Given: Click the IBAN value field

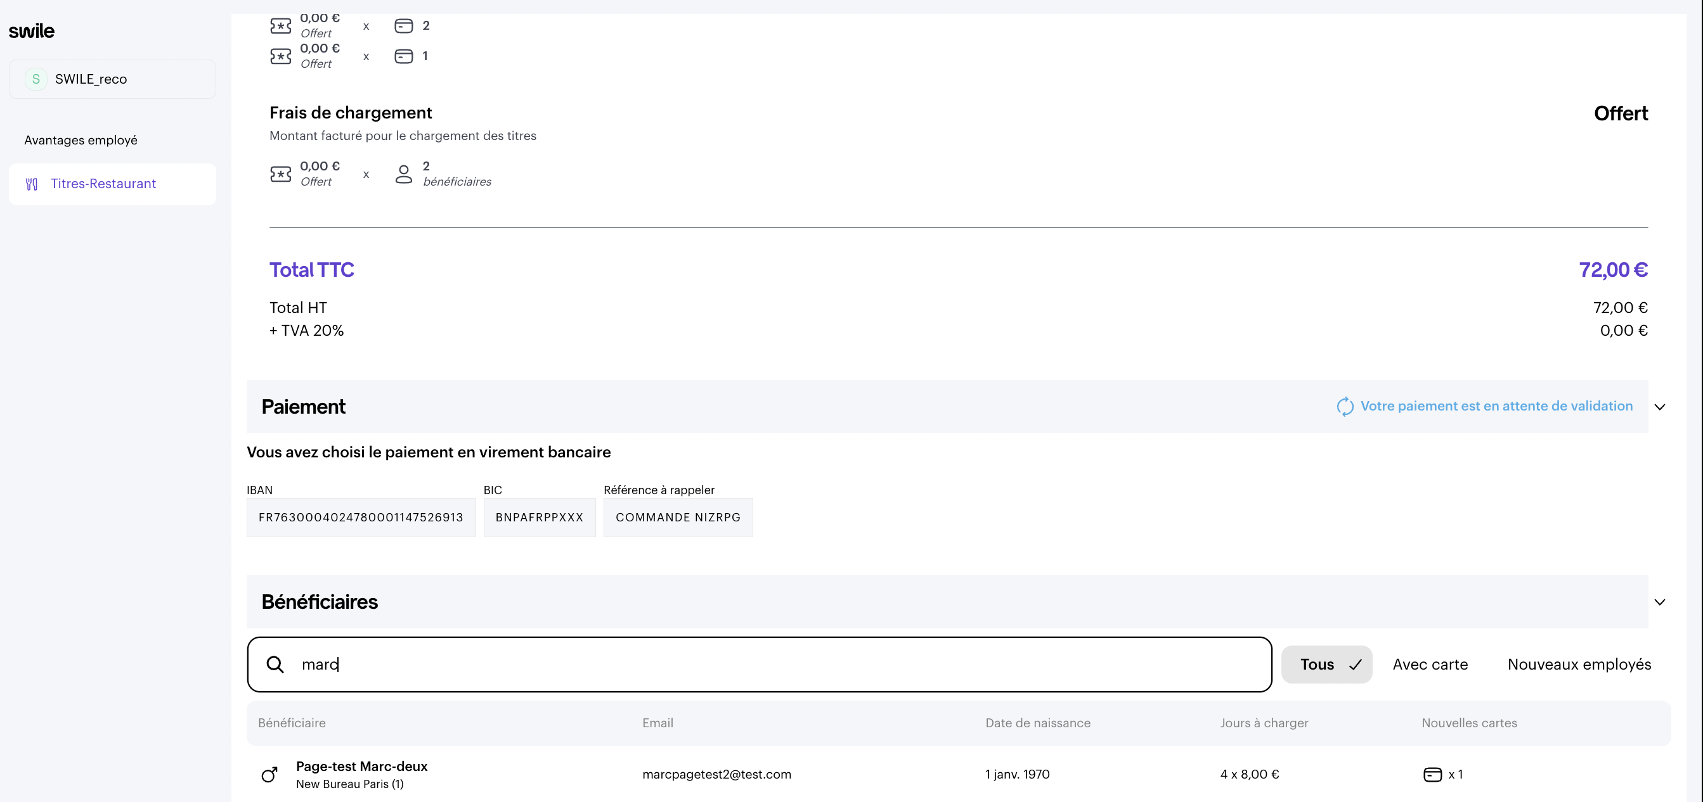Looking at the screenshot, I should click(361, 518).
